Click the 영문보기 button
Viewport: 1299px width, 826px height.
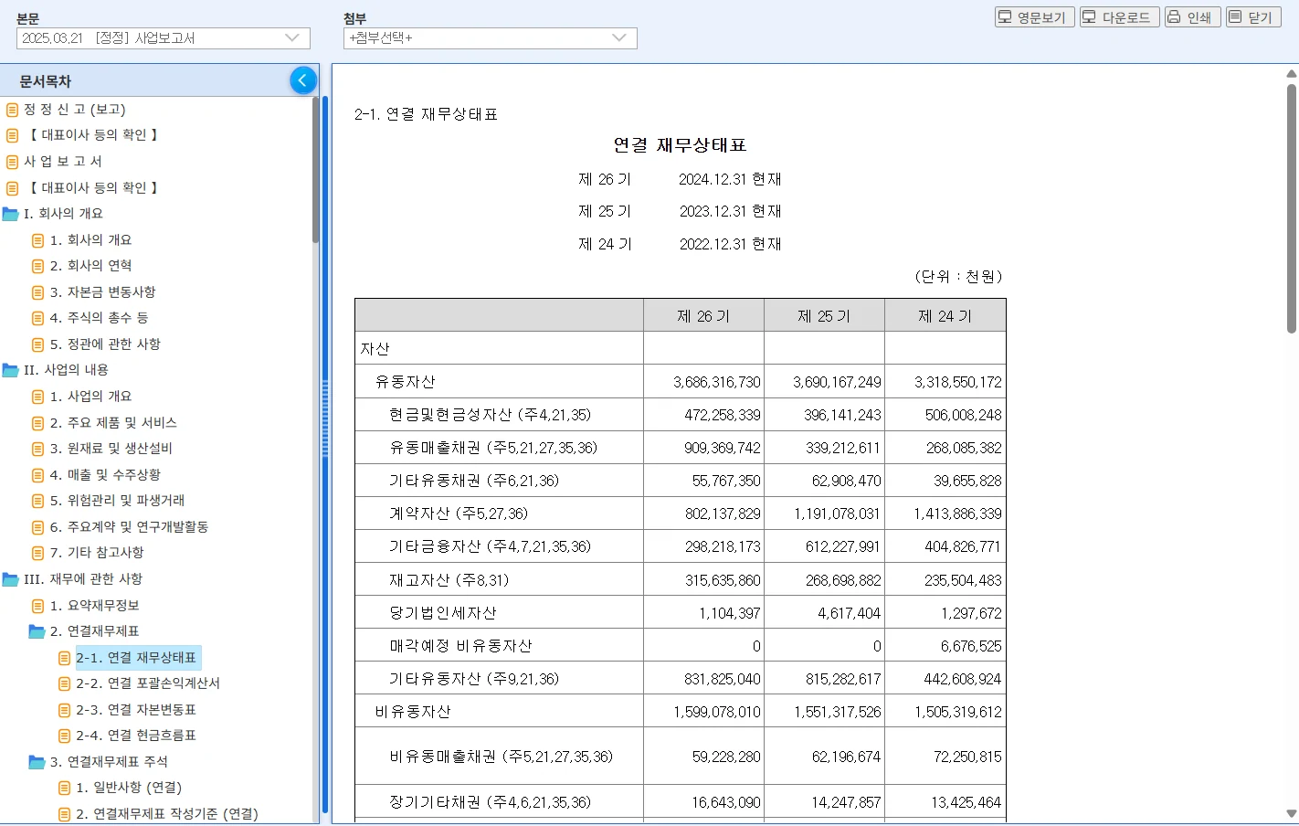[1035, 17]
